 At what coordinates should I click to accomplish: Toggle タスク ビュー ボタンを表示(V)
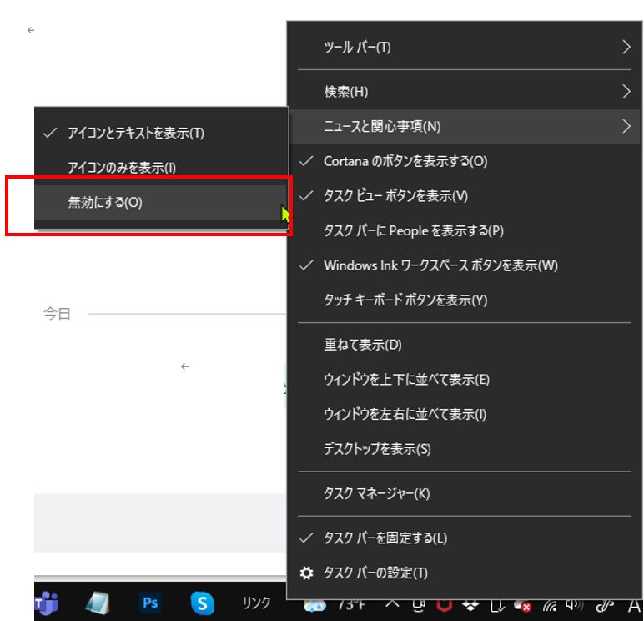point(464,195)
